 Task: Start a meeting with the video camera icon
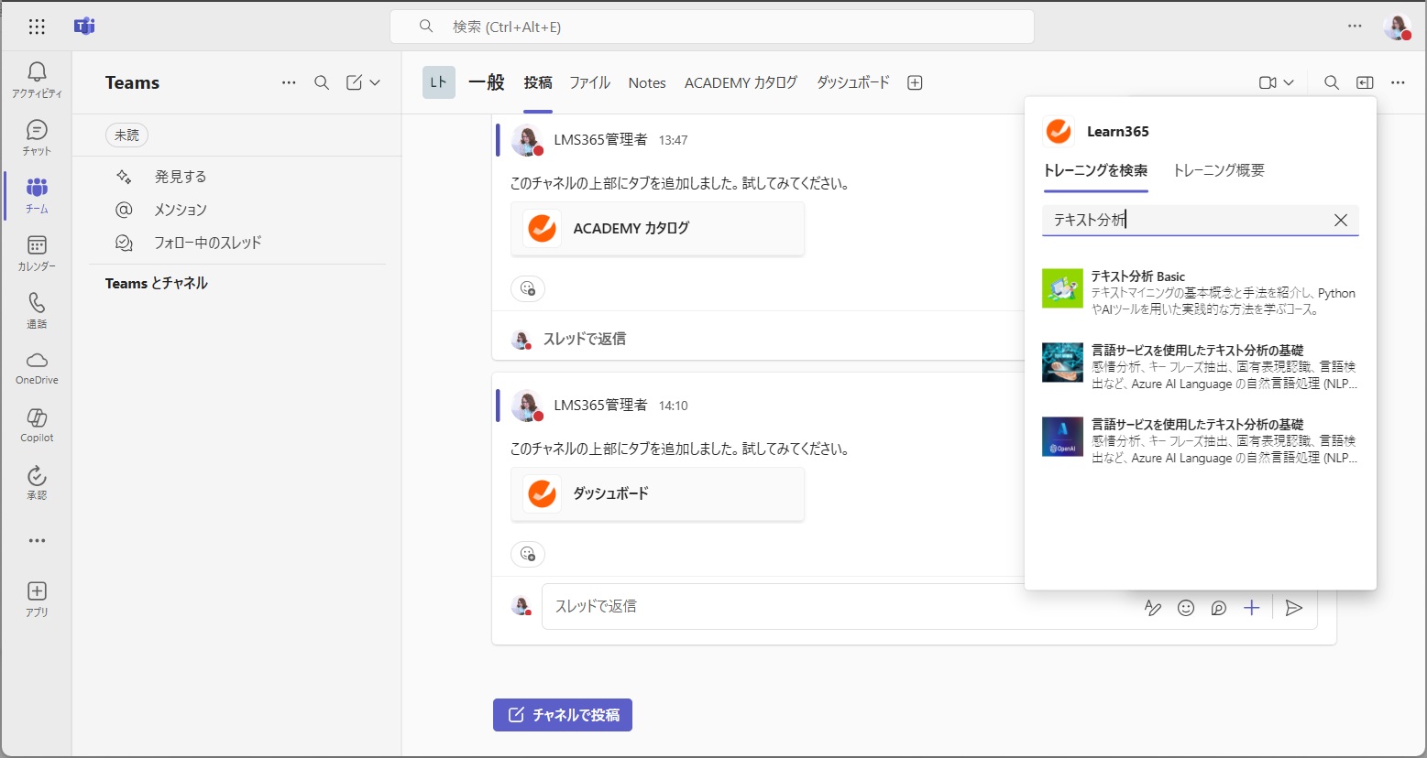(1268, 82)
